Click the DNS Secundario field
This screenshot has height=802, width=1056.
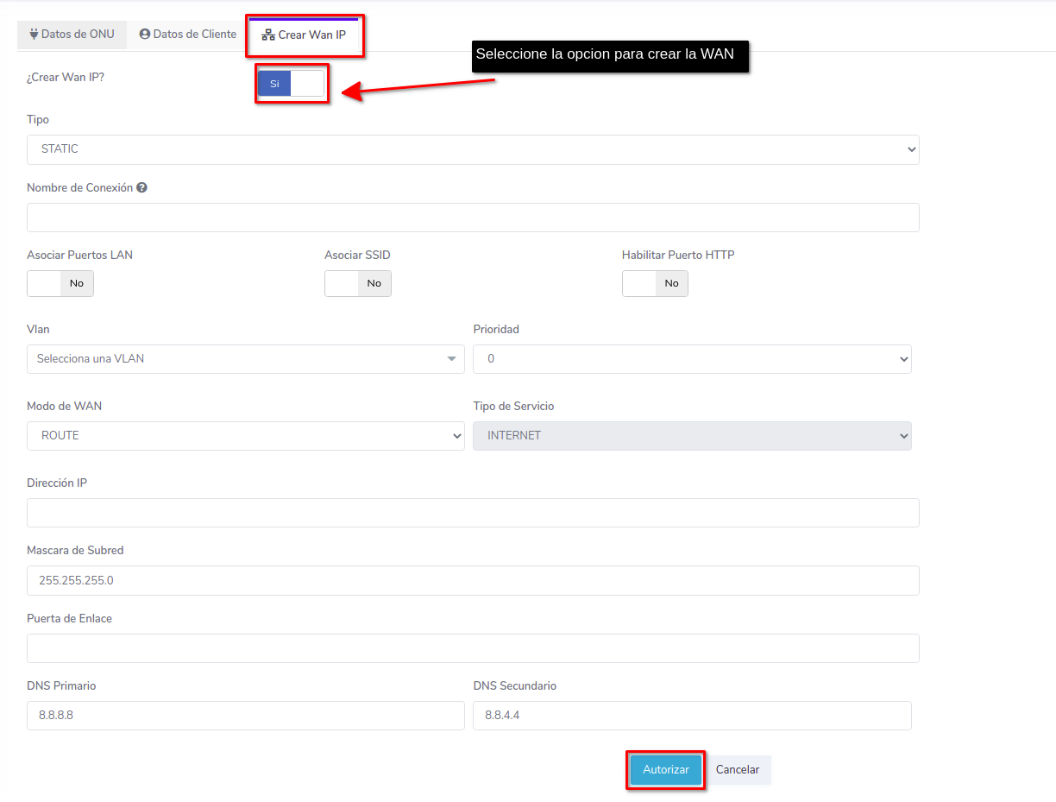(x=691, y=716)
